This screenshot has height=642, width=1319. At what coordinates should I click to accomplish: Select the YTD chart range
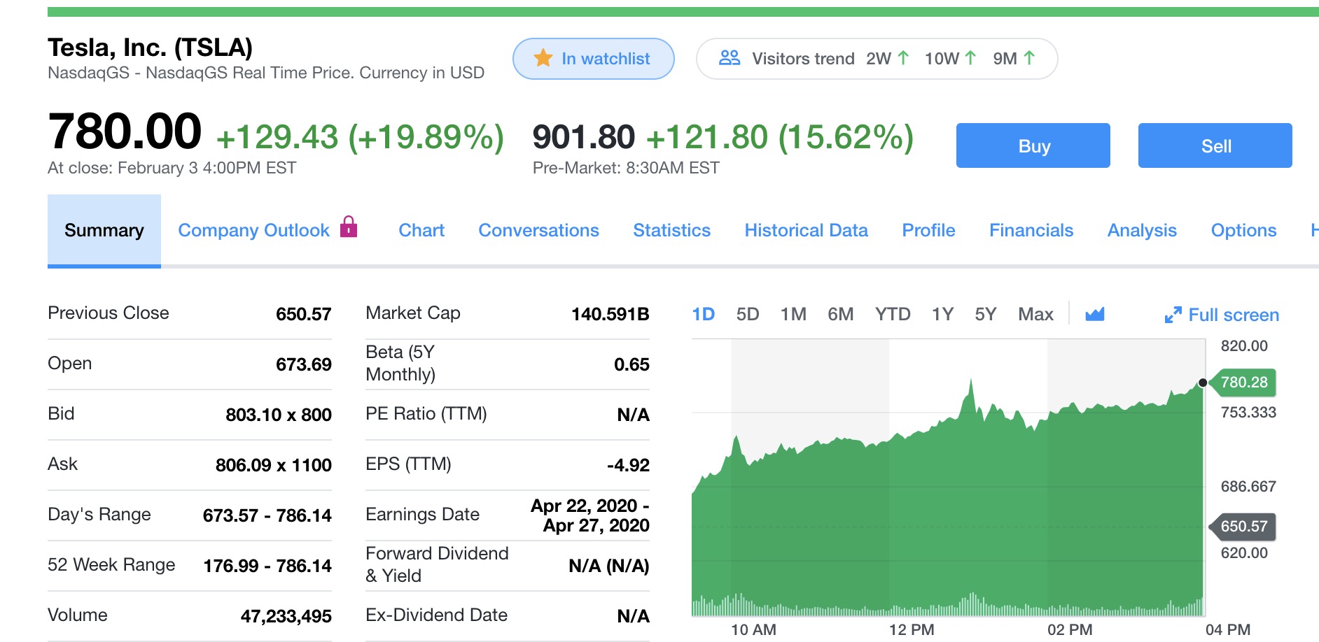(x=893, y=314)
